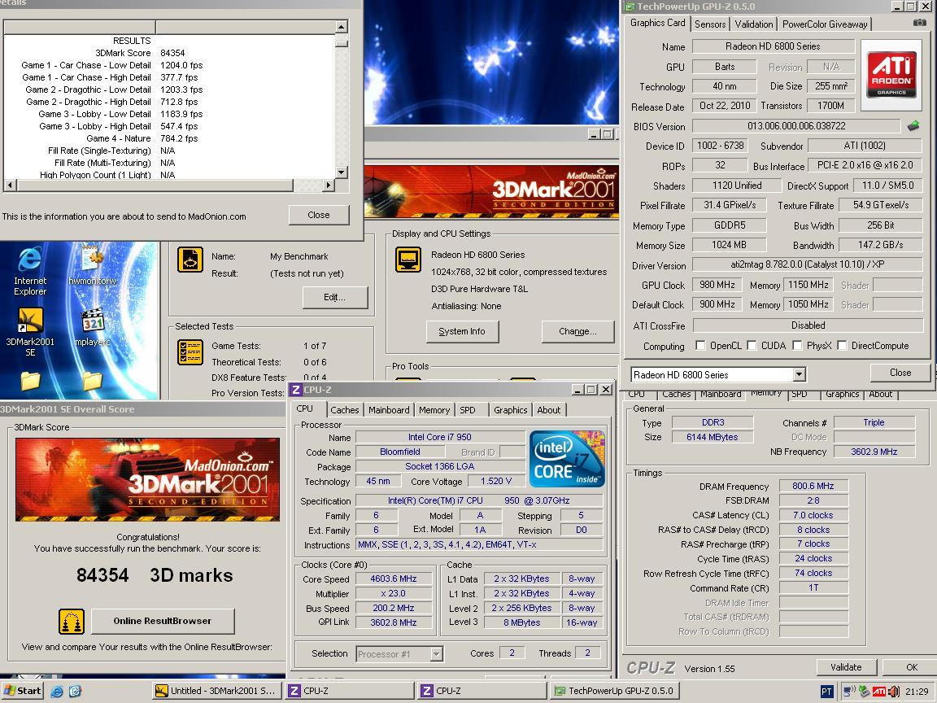This screenshot has height=703, width=937.
Task: Switch to the Mainboard tab in front CPU-Z
Action: [389, 410]
